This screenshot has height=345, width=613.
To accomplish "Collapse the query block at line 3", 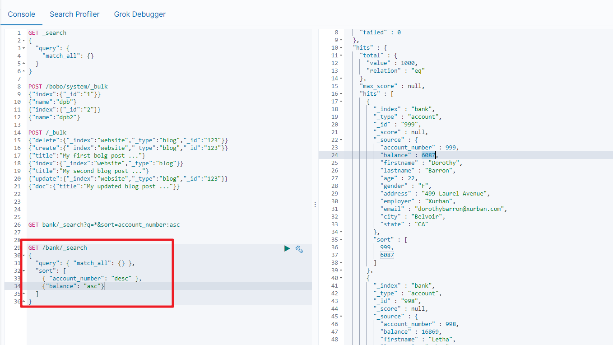I will [x=23, y=48].
